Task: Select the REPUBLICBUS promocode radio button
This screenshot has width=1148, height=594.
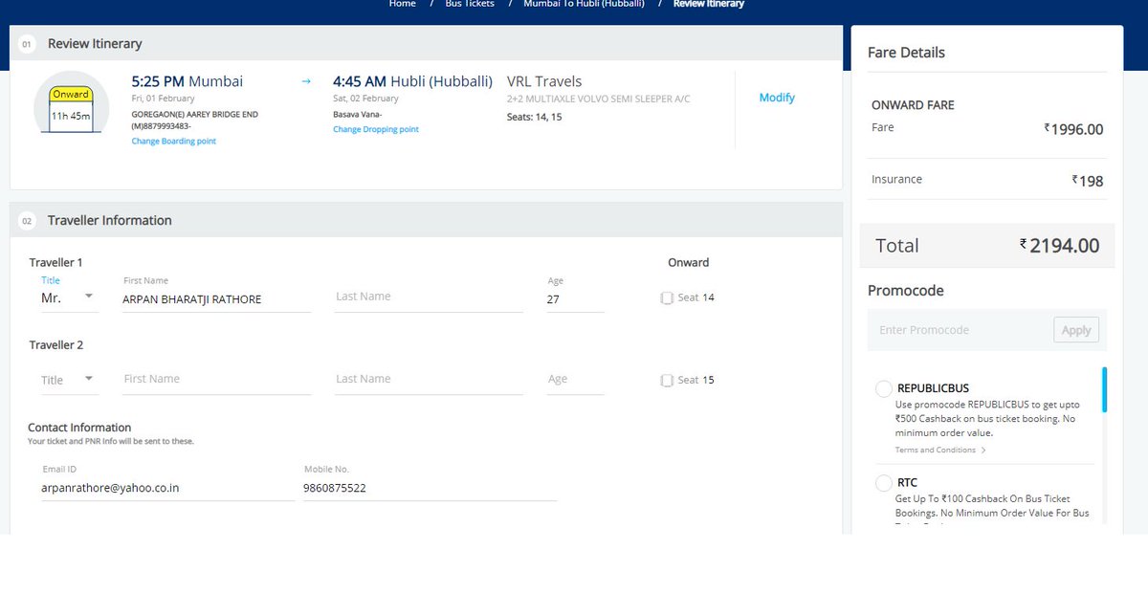Action: point(884,389)
